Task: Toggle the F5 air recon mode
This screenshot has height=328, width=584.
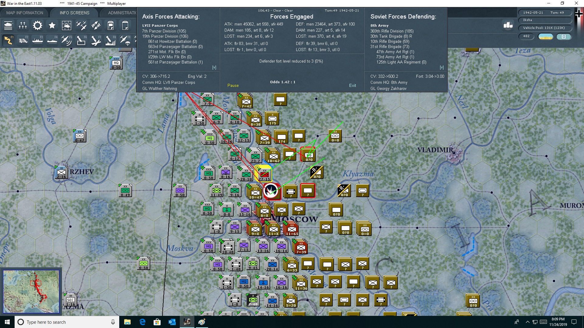Action: (66, 40)
